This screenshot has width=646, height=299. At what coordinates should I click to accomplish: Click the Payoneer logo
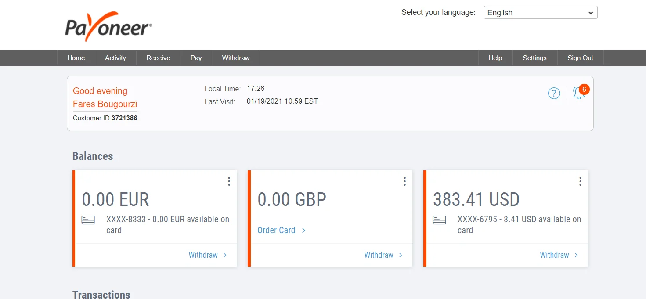pos(108,27)
